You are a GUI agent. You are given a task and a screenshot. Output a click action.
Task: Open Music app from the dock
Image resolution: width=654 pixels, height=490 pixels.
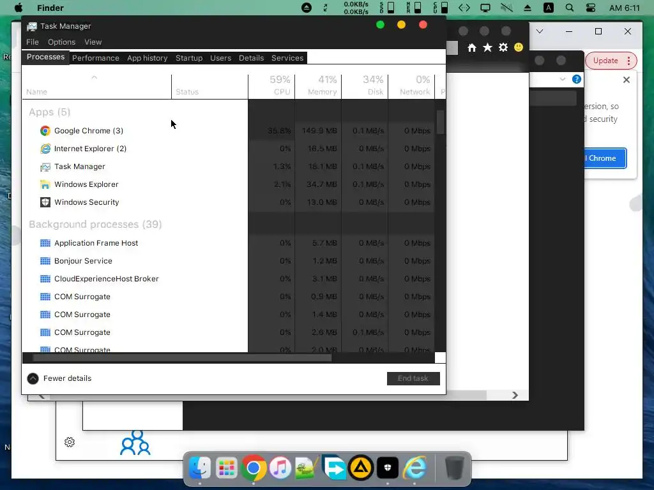(280, 468)
